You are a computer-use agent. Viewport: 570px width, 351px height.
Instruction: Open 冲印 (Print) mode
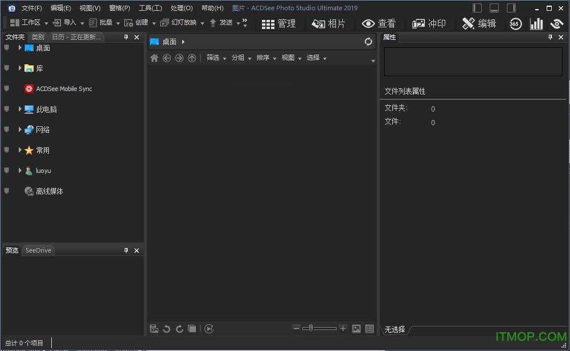[430, 23]
